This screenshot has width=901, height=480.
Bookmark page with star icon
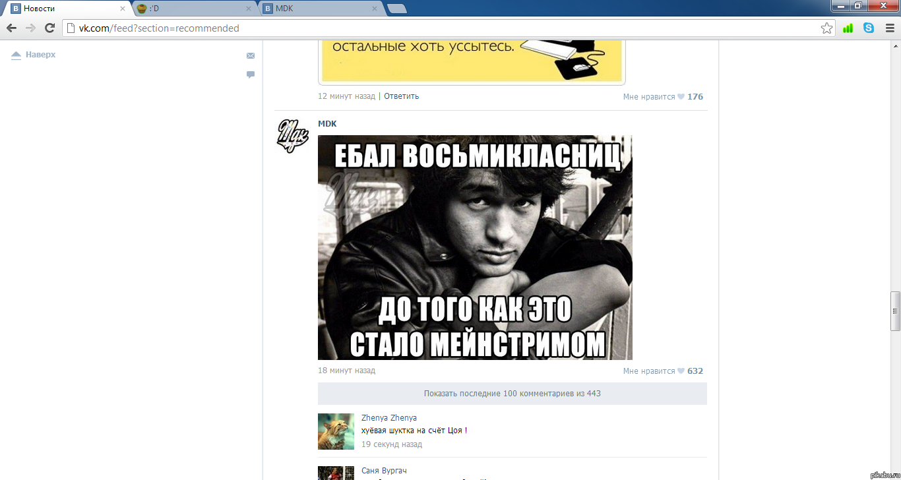point(826,28)
